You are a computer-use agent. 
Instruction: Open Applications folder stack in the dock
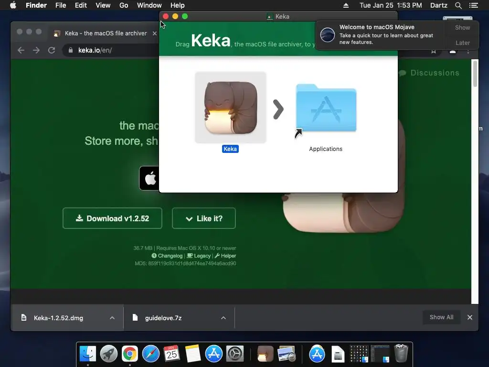point(317,354)
